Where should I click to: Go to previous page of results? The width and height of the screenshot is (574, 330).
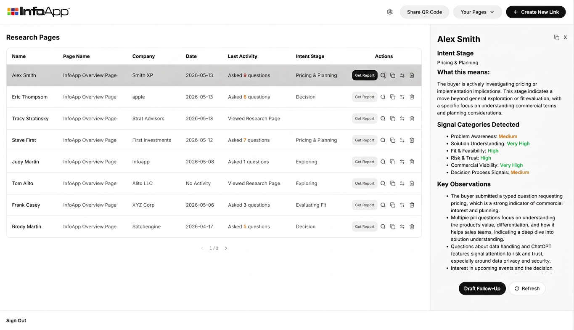click(202, 248)
